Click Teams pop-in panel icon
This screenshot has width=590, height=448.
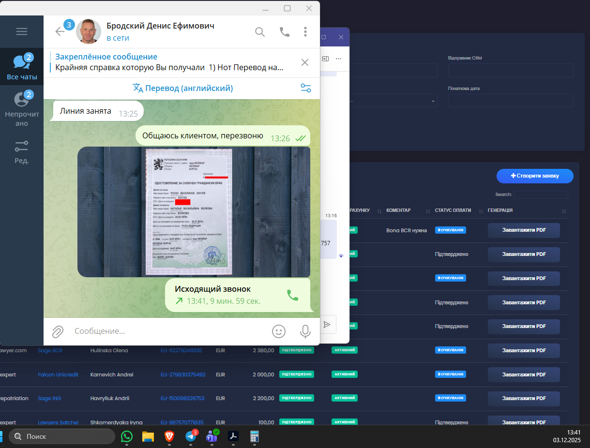[x=326, y=59]
